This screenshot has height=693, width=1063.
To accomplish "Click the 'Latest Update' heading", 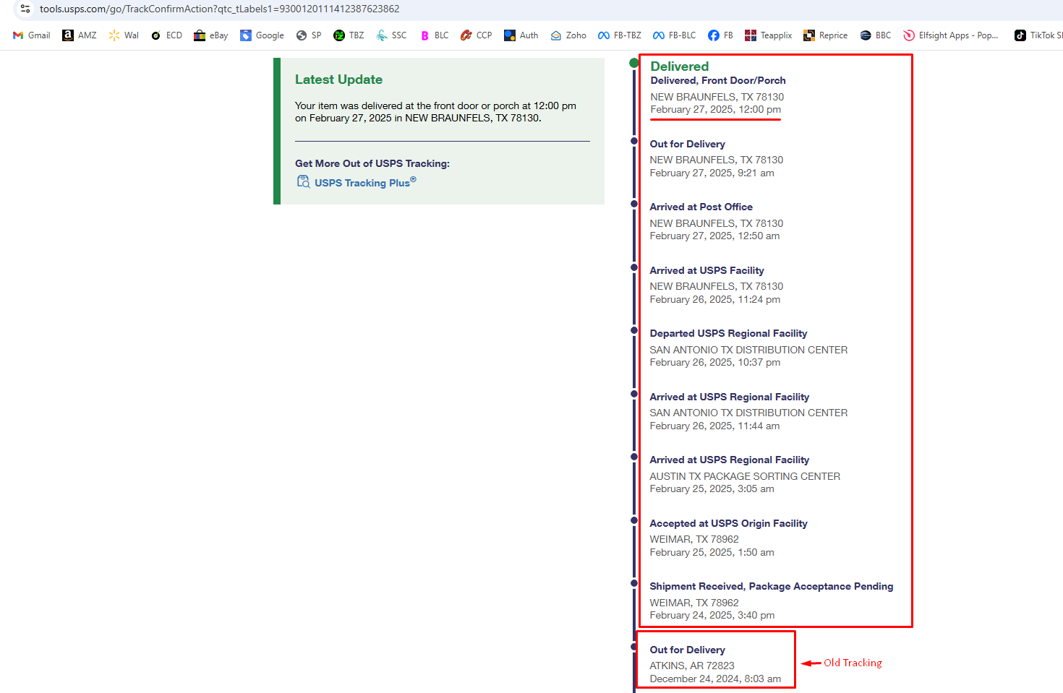I will (338, 79).
